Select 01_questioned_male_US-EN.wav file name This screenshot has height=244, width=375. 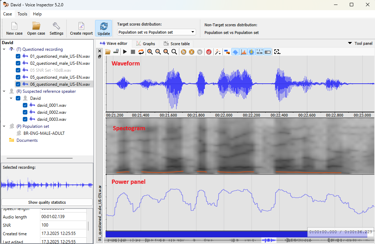tap(60, 56)
